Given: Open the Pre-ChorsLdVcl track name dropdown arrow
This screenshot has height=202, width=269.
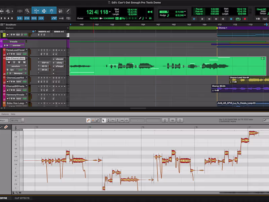Looking at the screenshot, I should (27, 58).
